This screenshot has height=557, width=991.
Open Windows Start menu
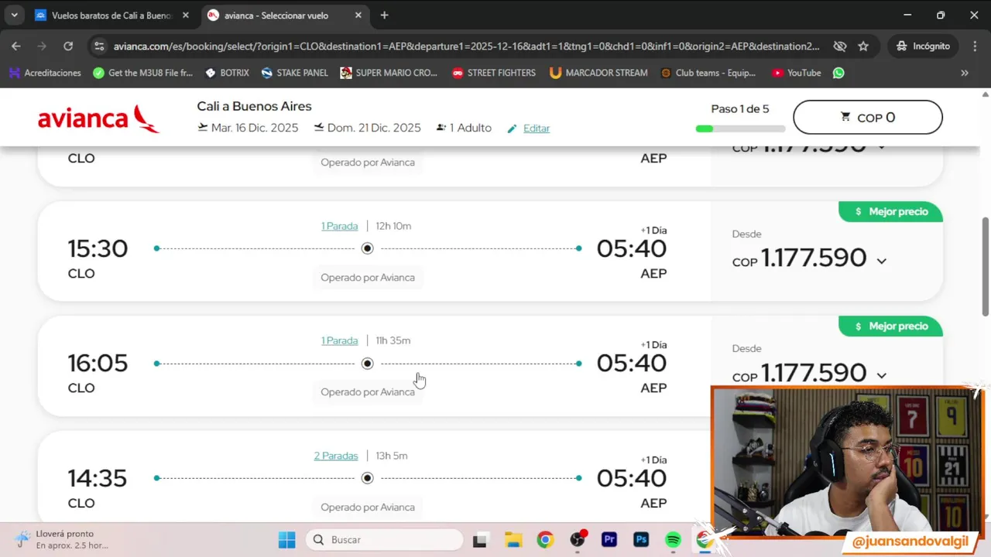[x=286, y=540]
